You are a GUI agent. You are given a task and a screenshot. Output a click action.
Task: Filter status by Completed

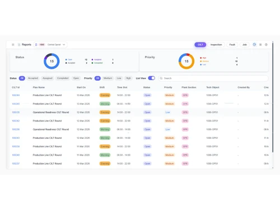63,78
